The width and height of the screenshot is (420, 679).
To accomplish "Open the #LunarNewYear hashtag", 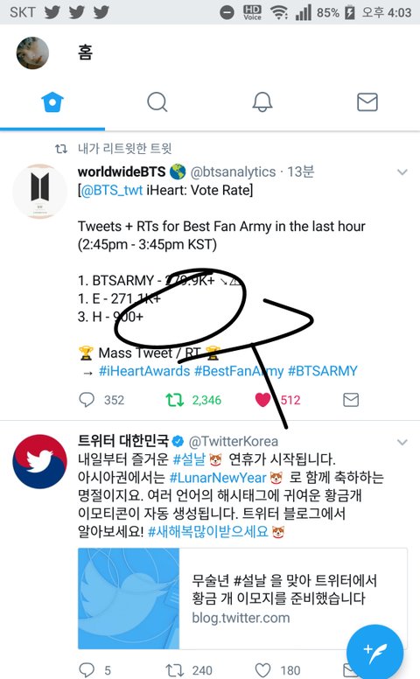I will pyautogui.click(x=218, y=478).
